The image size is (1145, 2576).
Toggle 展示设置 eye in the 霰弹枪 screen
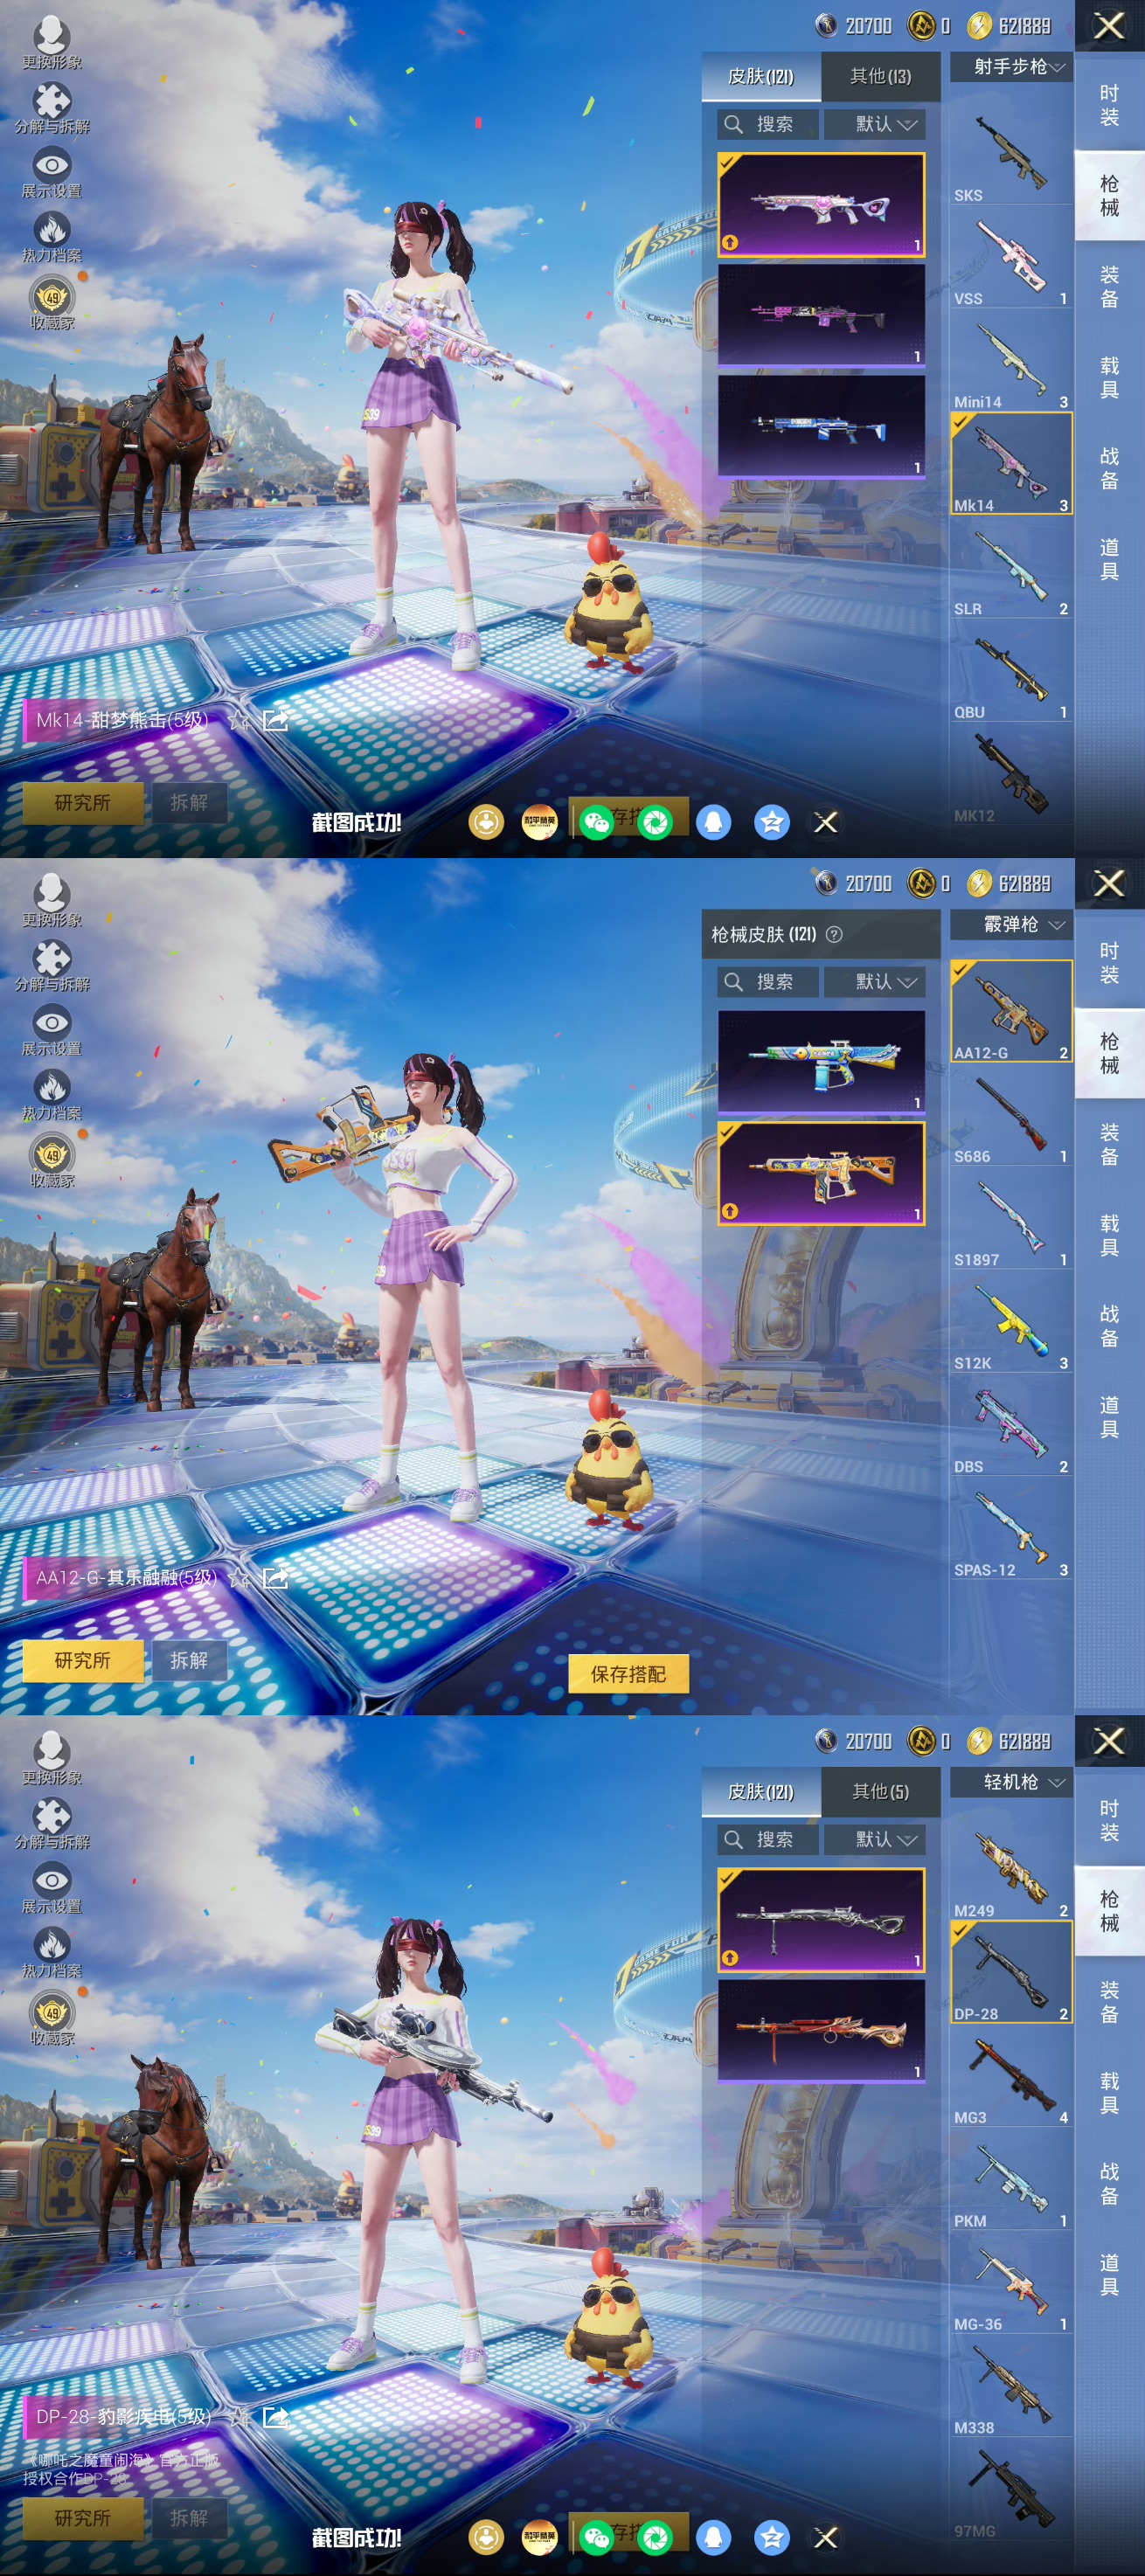(x=52, y=1030)
